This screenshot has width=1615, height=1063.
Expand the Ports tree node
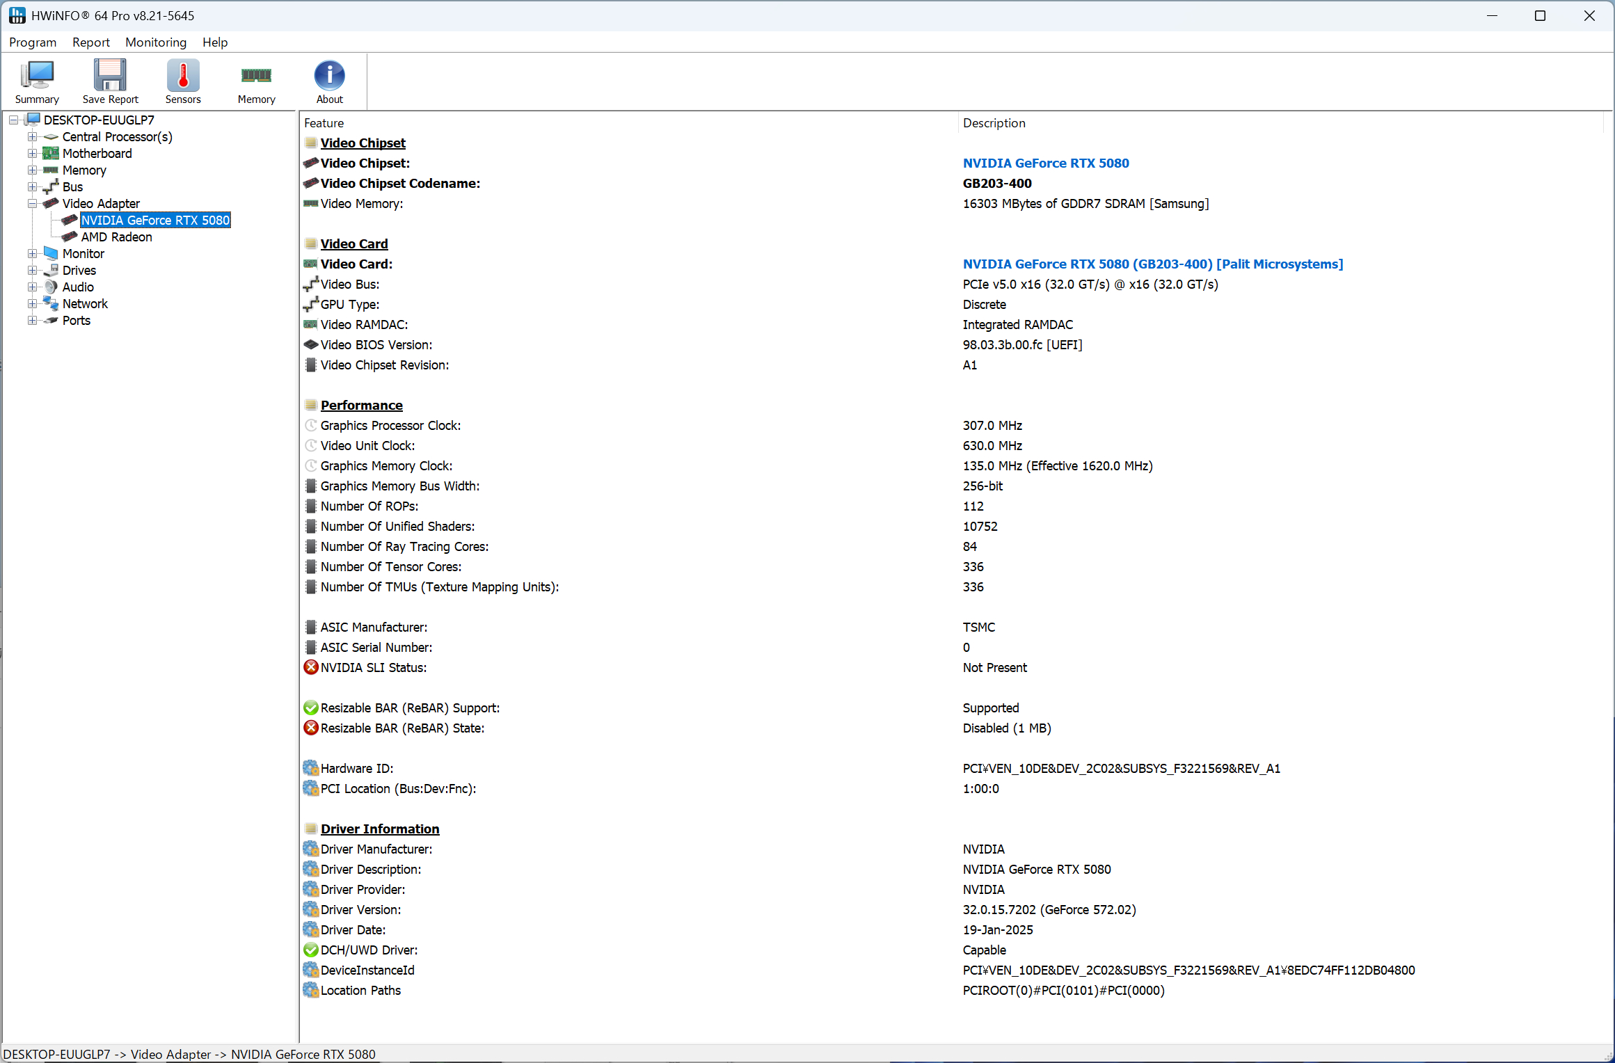tap(32, 321)
